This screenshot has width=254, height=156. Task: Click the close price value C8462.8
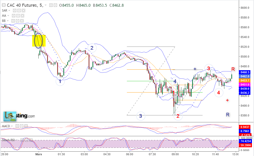point(117,5)
